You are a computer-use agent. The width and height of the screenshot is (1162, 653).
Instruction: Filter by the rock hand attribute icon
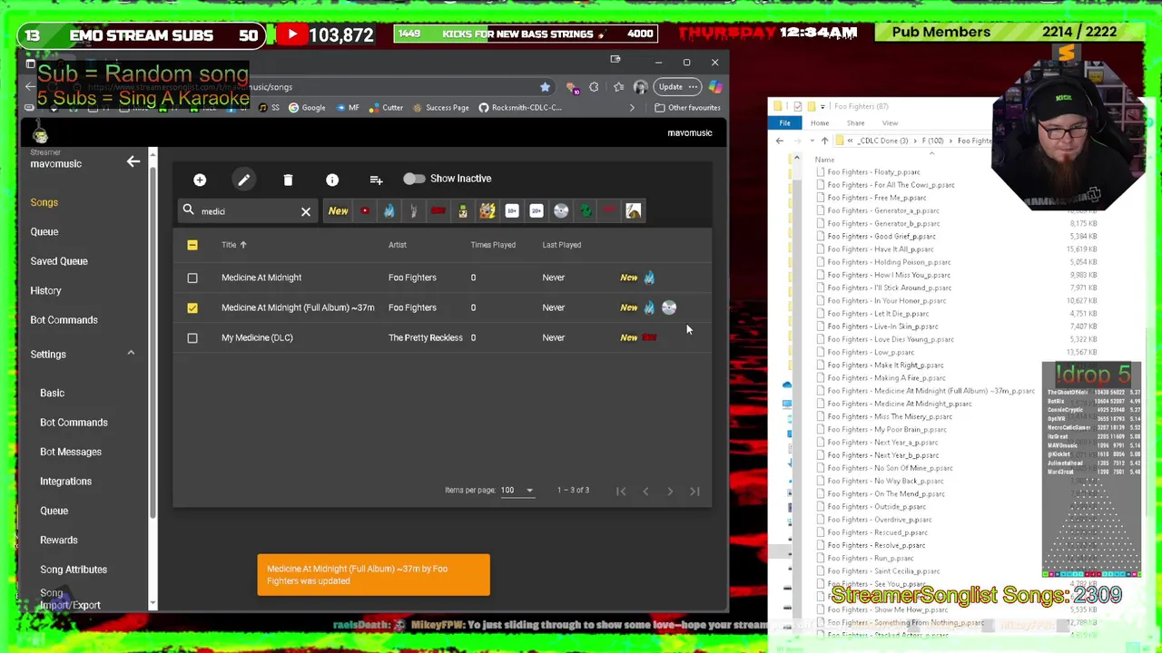pyautogui.click(x=413, y=211)
